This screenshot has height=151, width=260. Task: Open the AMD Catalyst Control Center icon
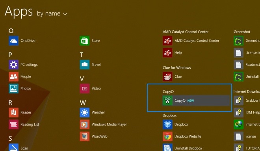167,41
